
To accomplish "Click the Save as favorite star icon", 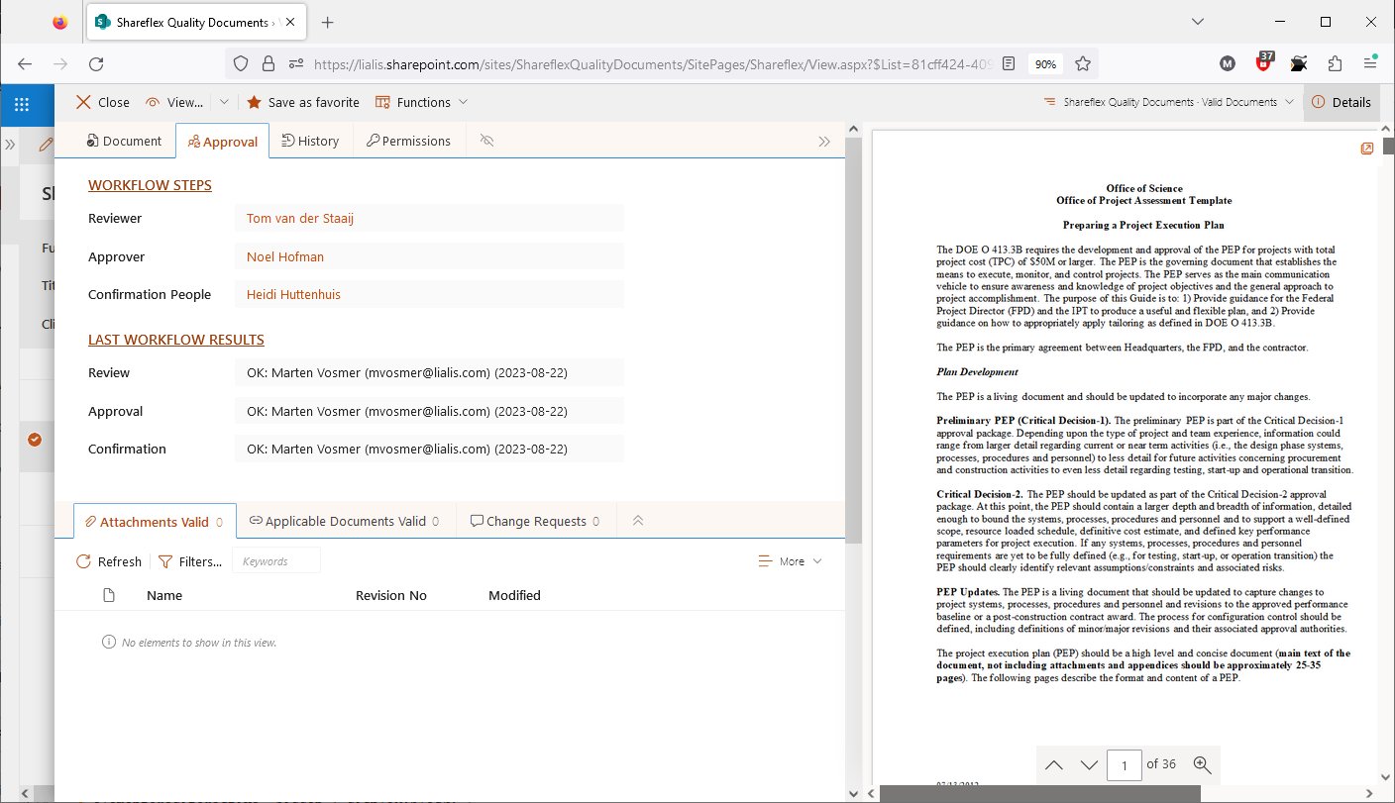I will coord(254,102).
